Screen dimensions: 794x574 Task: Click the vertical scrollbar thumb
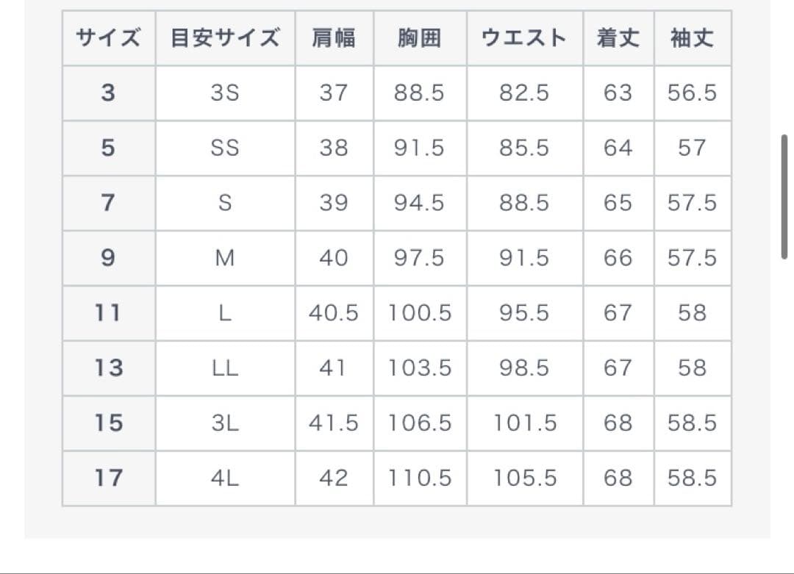tap(784, 196)
